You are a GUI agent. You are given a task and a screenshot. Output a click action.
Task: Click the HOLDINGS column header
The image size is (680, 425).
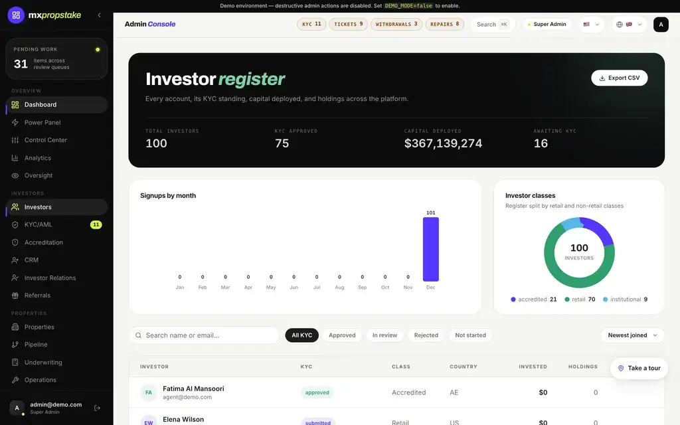[583, 367]
